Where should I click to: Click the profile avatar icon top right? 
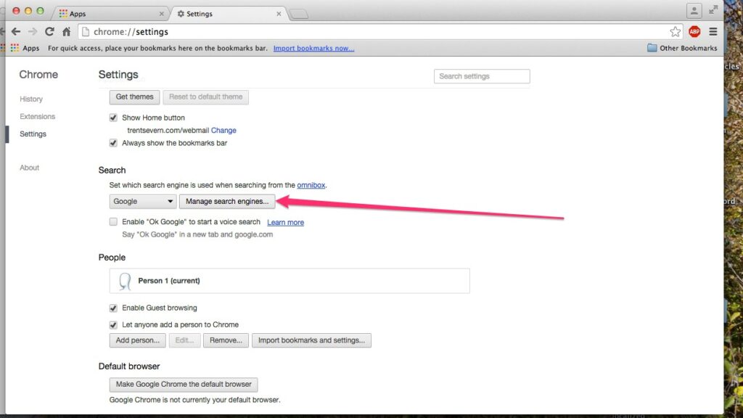[x=694, y=9]
